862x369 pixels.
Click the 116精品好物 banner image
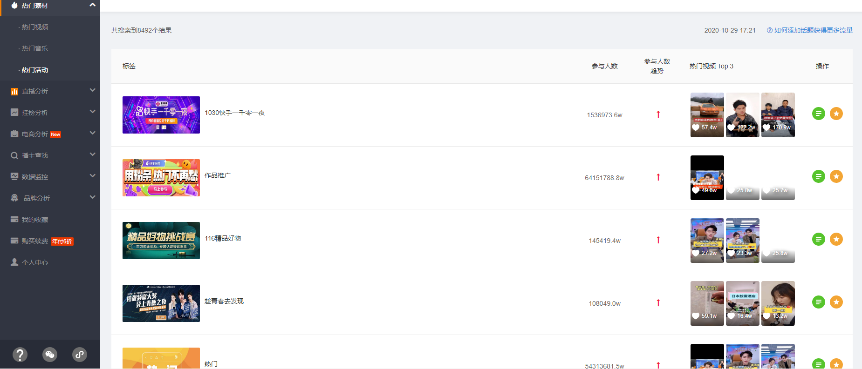click(161, 241)
